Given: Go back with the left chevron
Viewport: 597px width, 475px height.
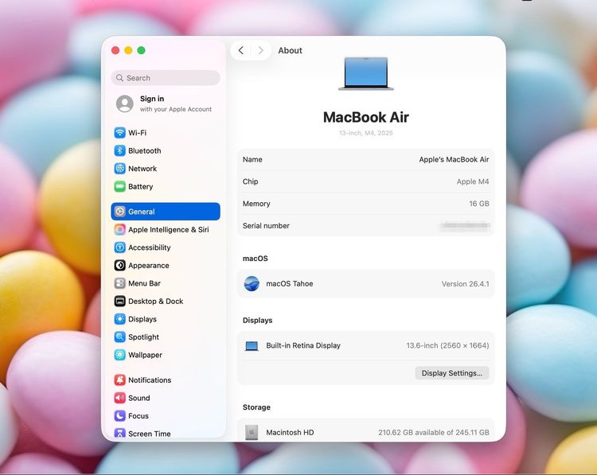Looking at the screenshot, I should pos(241,50).
